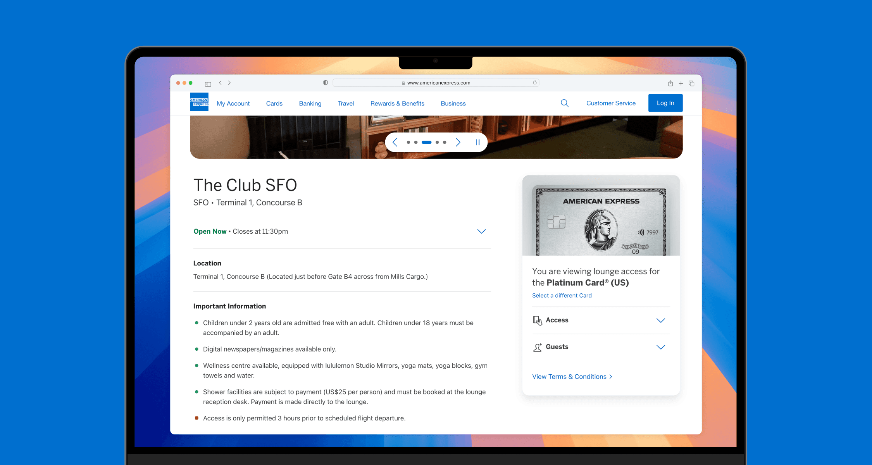
Task: Click "Digital newspapers/magazines available only." text
Action: [x=270, y=349]
